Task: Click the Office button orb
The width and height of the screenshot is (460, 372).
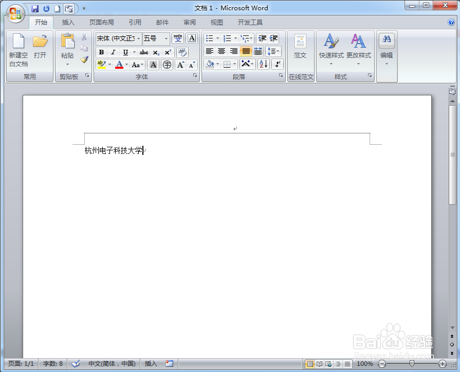Action: pyautogui.click(x=15, y=14)
